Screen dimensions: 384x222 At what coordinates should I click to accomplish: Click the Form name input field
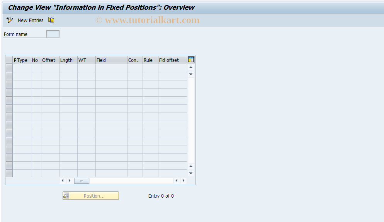(x=53, y=34)
